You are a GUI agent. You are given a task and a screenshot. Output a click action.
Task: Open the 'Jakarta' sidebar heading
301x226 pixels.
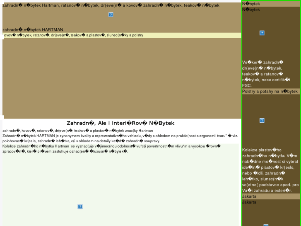click(x=249, y=197)
